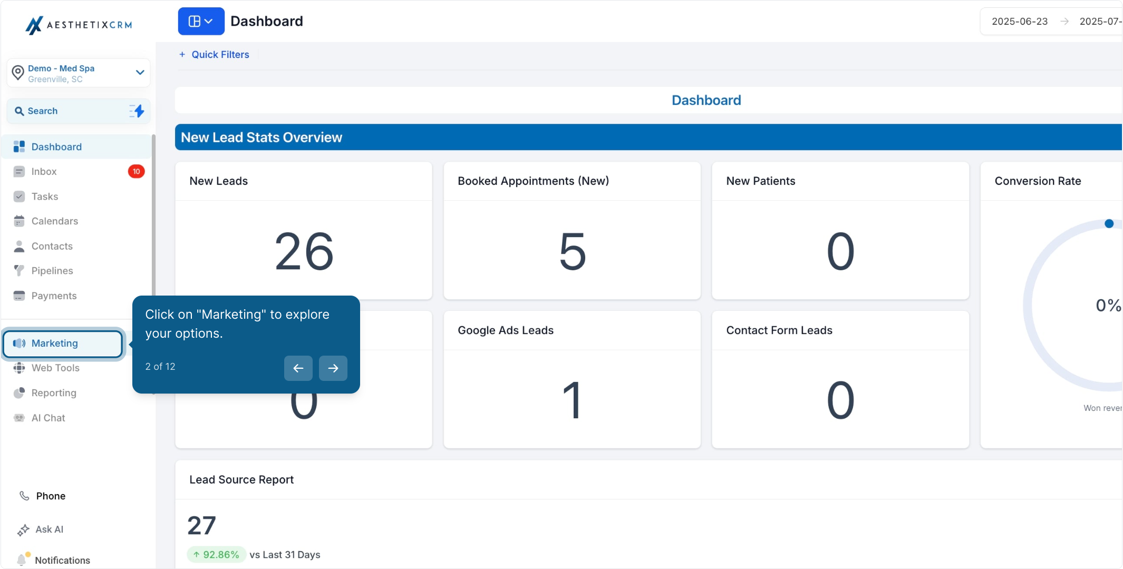Open Reporting in the sidebar

coord(54,393)
